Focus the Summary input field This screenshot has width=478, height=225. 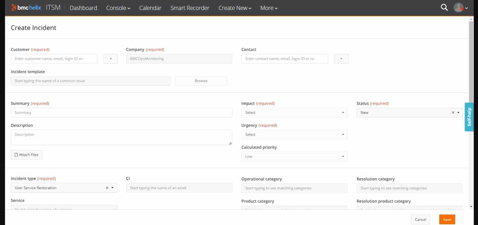pos(121,113)
